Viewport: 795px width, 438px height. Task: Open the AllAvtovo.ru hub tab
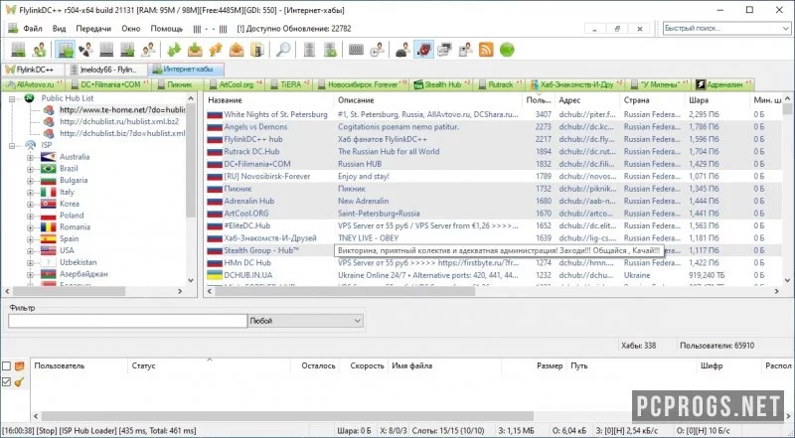(34, 84)
